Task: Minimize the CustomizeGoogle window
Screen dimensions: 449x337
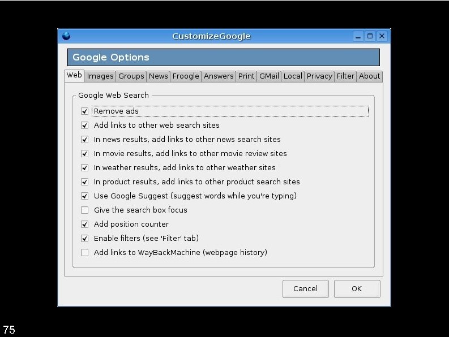Action: [x=358, y=36]
